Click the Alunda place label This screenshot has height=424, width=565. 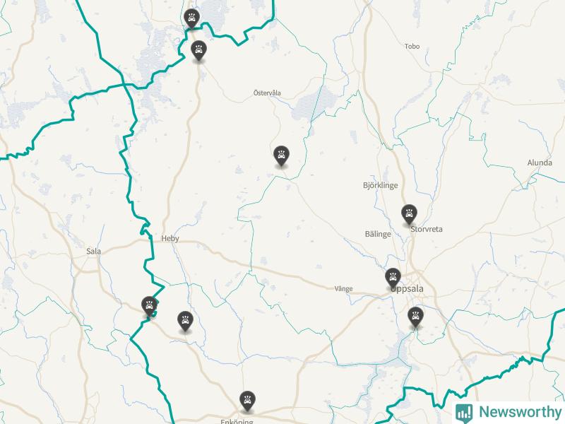[x=540, y=163]
